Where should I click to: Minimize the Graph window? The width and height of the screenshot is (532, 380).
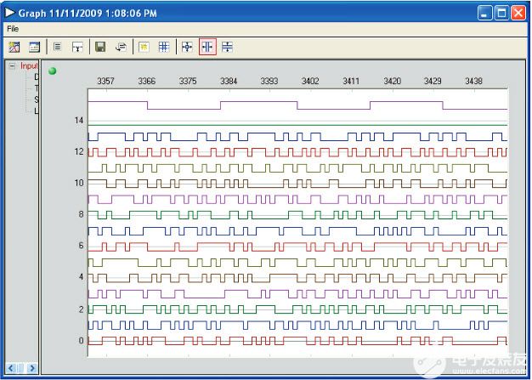(484, 14)
